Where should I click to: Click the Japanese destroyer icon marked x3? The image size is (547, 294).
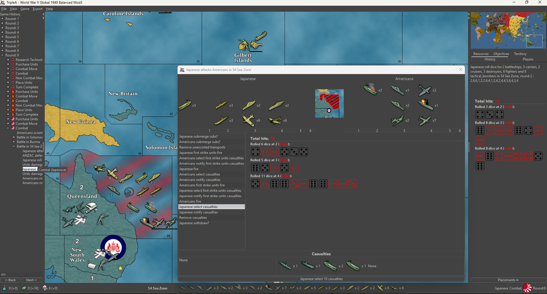[x=221, y=105]
